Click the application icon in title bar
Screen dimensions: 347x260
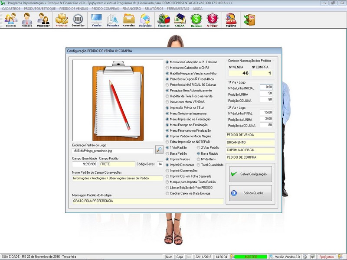3,3
